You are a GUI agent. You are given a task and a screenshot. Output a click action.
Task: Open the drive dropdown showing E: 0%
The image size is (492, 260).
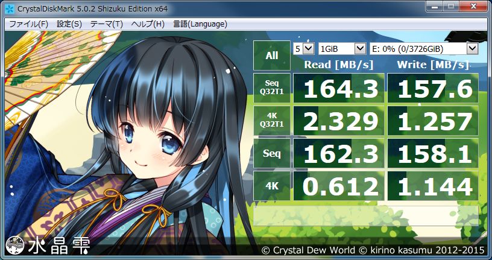(x=424, y=49)
